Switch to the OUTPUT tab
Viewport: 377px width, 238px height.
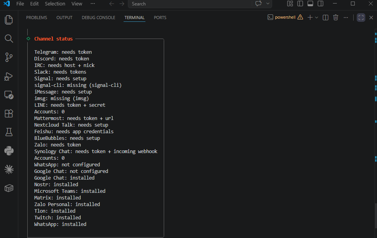64,18
